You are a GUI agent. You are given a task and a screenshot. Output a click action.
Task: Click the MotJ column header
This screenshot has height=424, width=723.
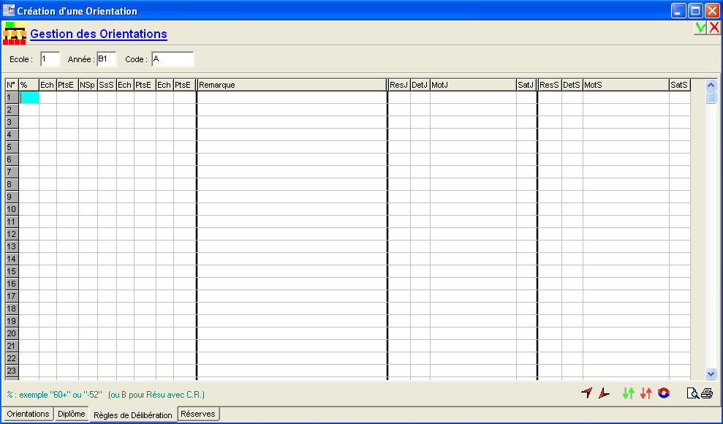(473, 85)
